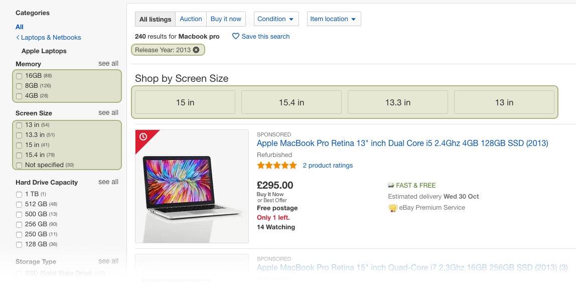This screenshot has width=576, height=301.
Task: Tick the 15.4 in screen size checkbox
Action: [x=19, y=156]
